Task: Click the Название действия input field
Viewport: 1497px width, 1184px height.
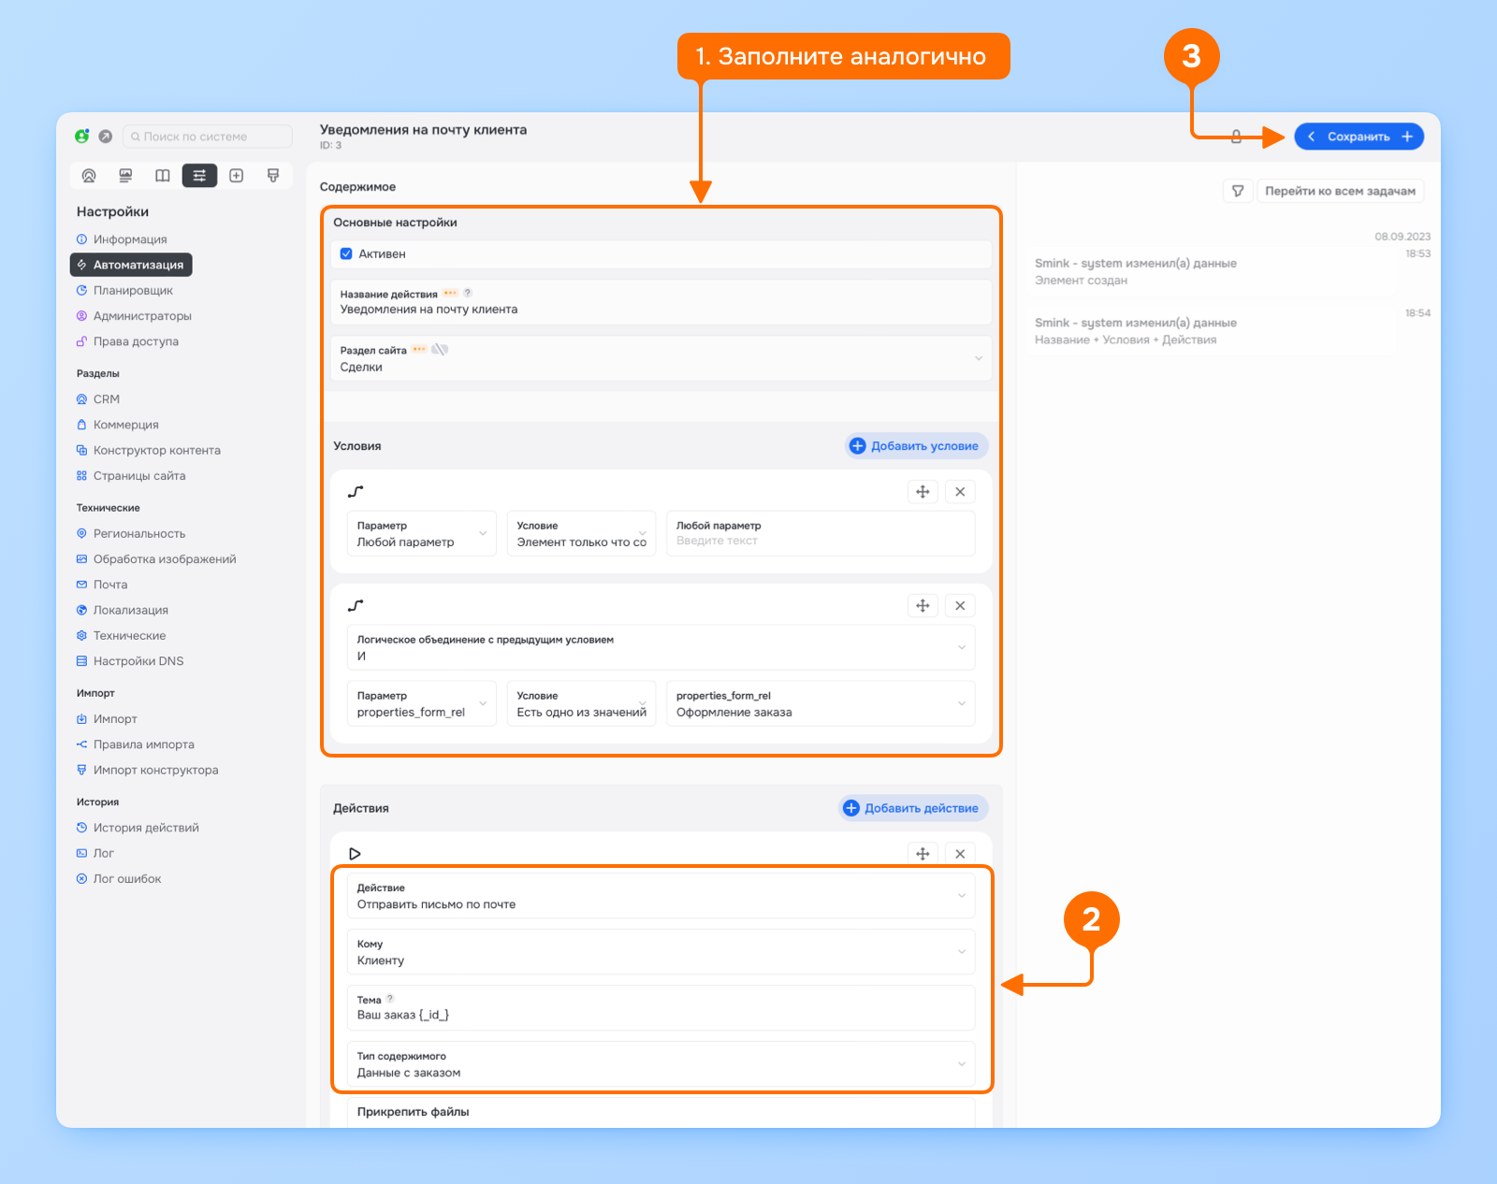Action: click(x=661, y=302)
